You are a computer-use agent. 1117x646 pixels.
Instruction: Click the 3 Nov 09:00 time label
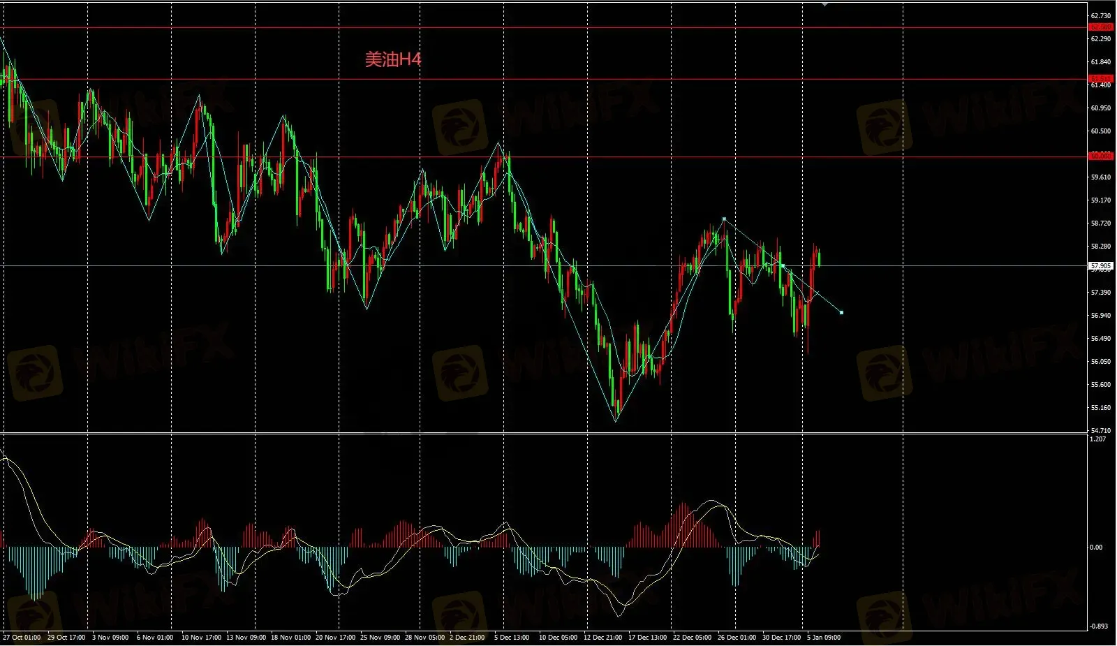(110, 638)
